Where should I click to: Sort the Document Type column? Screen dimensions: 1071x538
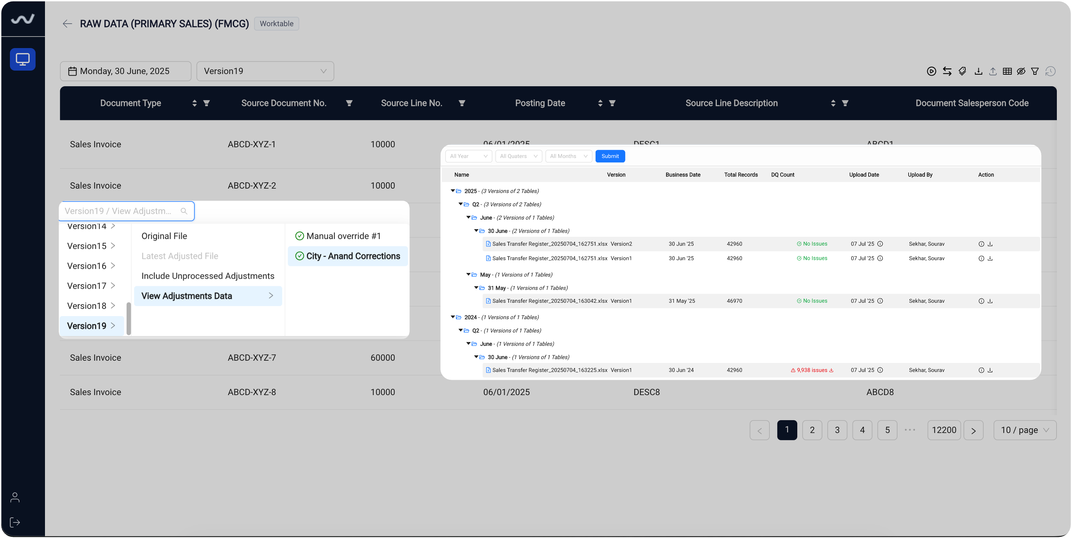point(194,103)
